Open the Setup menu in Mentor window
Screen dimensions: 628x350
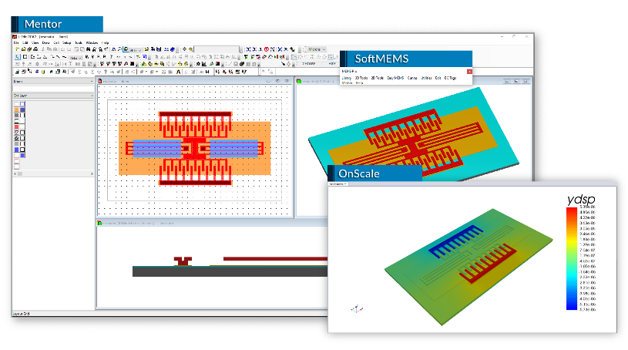click(x=66, y=42)
